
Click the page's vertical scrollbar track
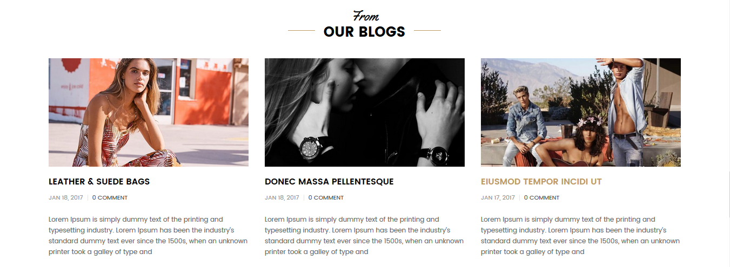pyautogui.click(x=728, y=133)
